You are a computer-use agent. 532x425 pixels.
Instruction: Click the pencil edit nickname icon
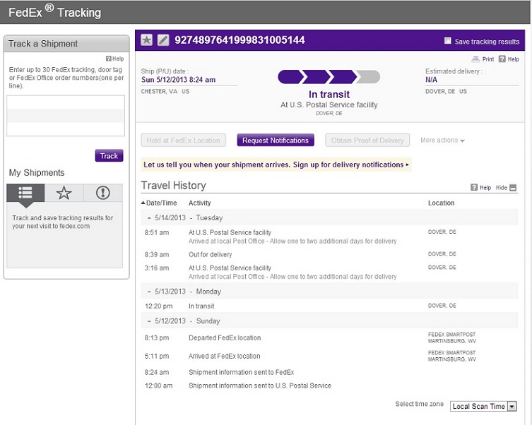[x=163, y=40]
